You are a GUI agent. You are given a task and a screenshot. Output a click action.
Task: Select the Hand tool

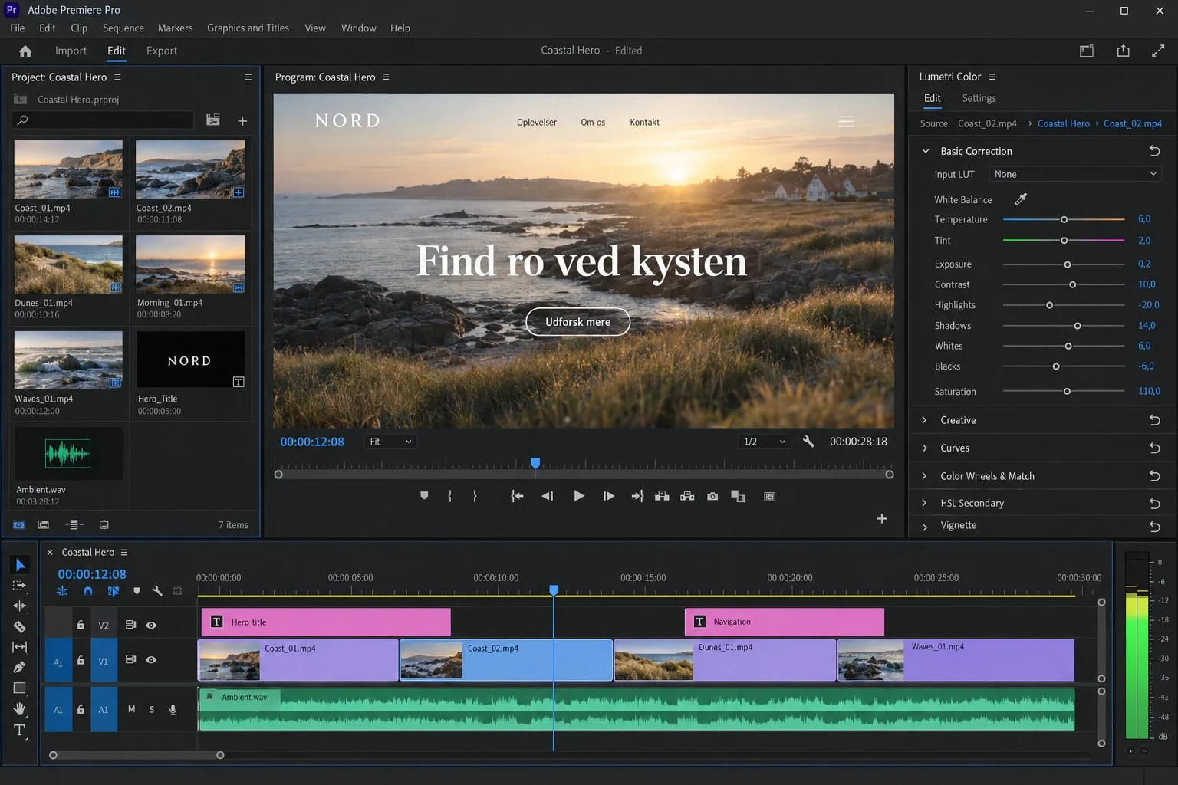(20, 708)
